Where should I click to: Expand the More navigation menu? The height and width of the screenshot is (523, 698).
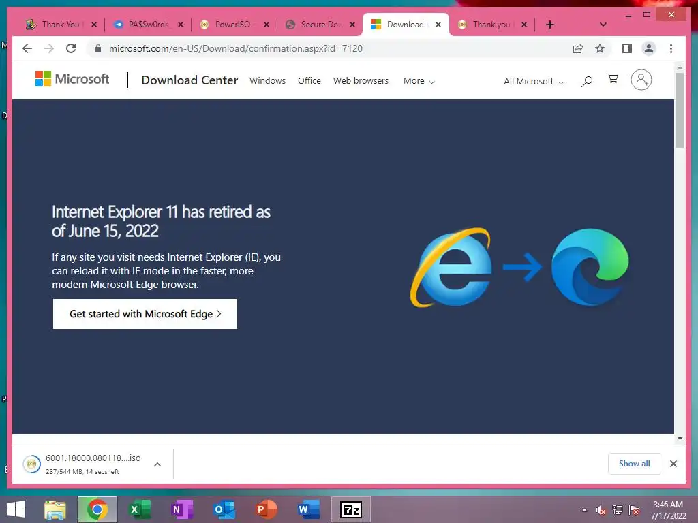click(419, 81)
